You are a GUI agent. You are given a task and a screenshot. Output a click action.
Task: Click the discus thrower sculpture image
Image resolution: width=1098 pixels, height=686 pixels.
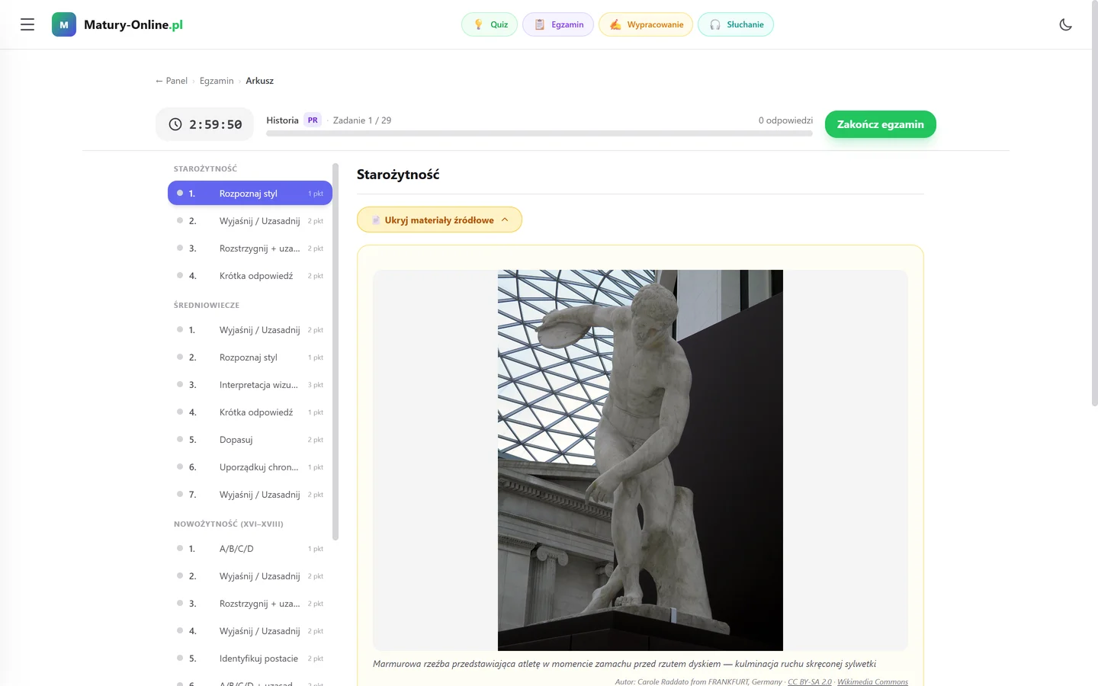[640, 460]
